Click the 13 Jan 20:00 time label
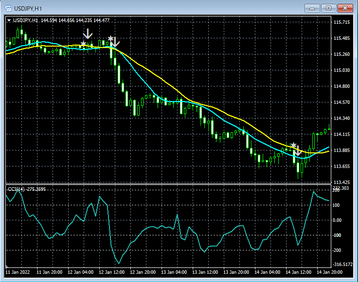 point(236,272)
